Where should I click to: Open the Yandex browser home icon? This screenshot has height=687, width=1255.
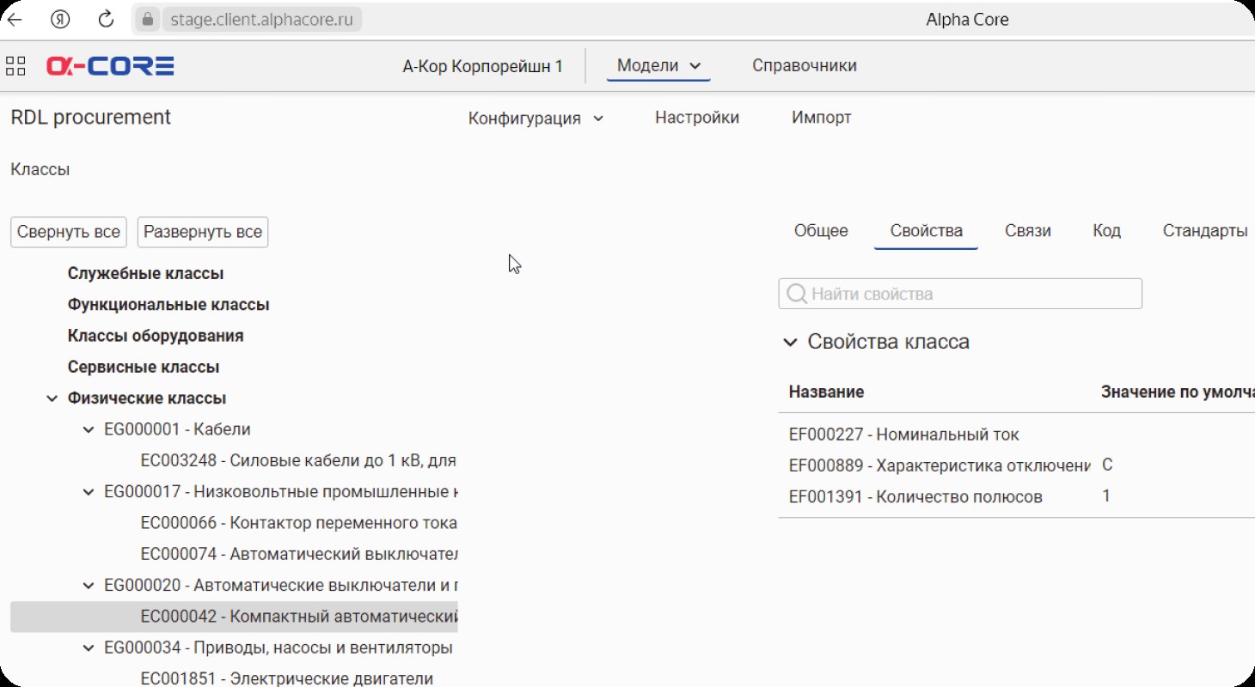(60, 19)
